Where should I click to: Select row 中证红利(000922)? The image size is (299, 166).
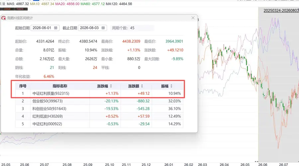(x=99, y=124)
